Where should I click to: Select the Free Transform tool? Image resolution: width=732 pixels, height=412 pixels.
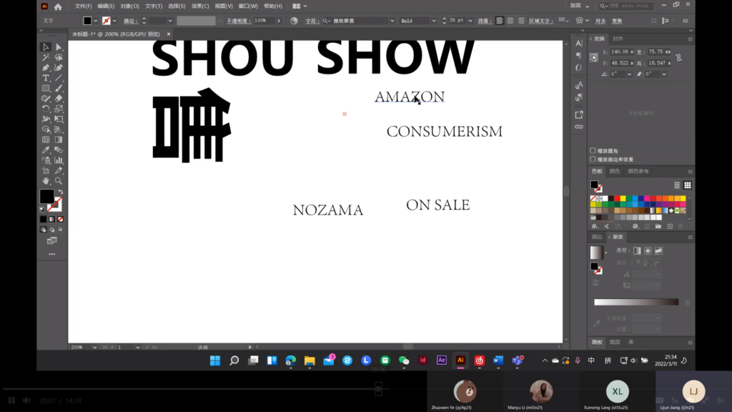(x=59, y=119)
